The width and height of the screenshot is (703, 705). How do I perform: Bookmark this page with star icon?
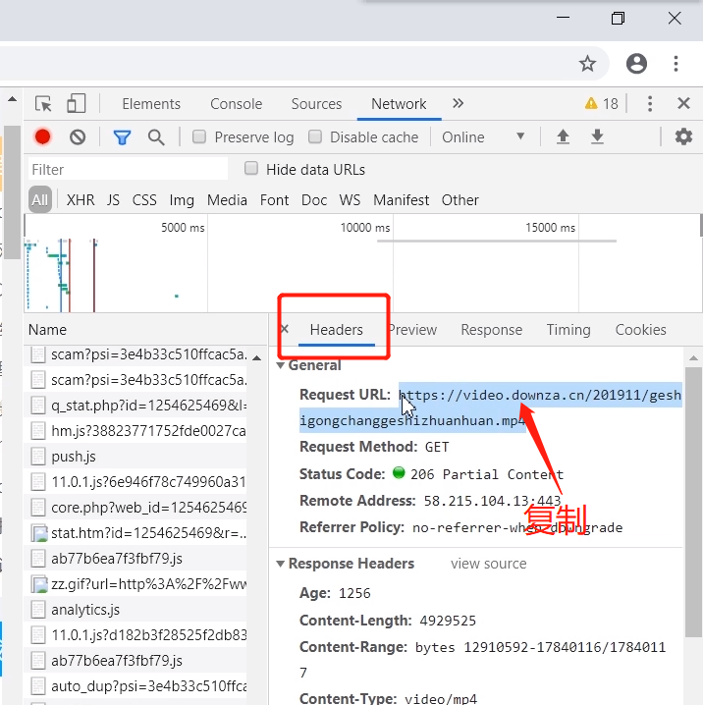pyautogui.click(x=587, y=64)
